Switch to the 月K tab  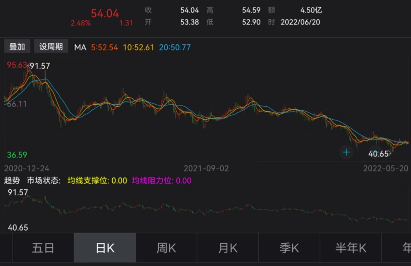(228, 248)
